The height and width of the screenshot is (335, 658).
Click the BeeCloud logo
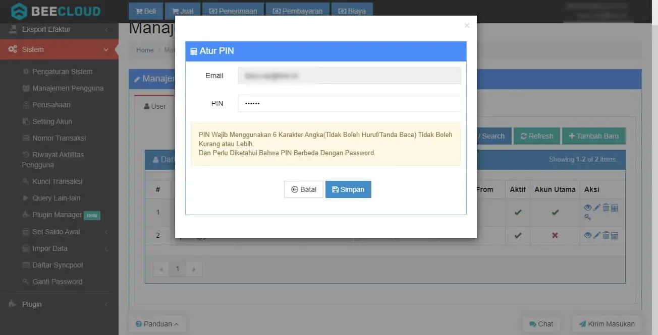56,11
